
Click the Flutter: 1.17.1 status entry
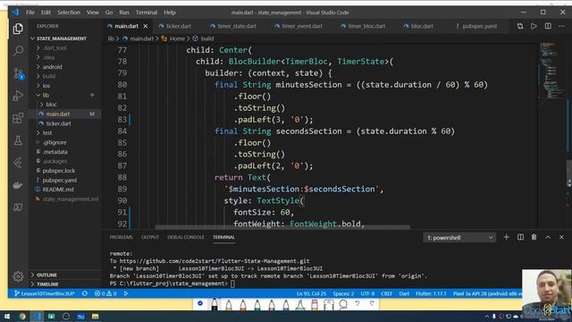[x=431, y=293]
